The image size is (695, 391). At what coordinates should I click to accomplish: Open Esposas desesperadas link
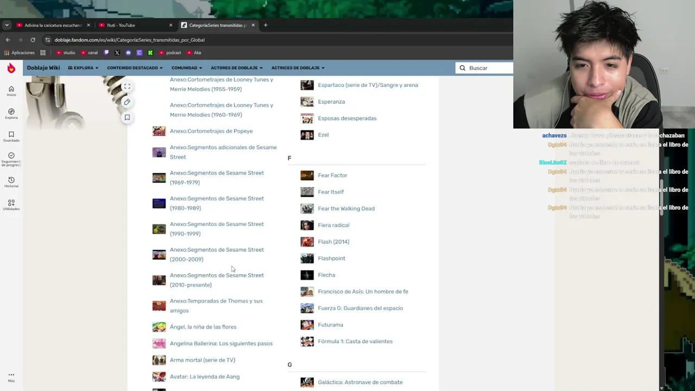[x=347, y=118]
